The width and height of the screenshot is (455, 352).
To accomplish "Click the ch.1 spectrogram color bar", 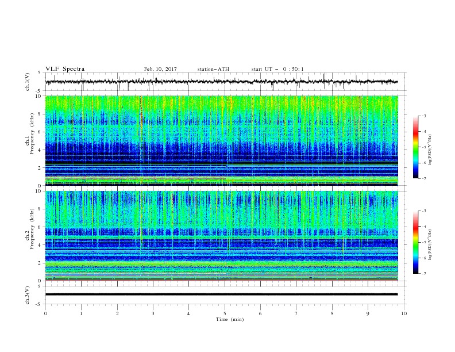I will 415,147.
